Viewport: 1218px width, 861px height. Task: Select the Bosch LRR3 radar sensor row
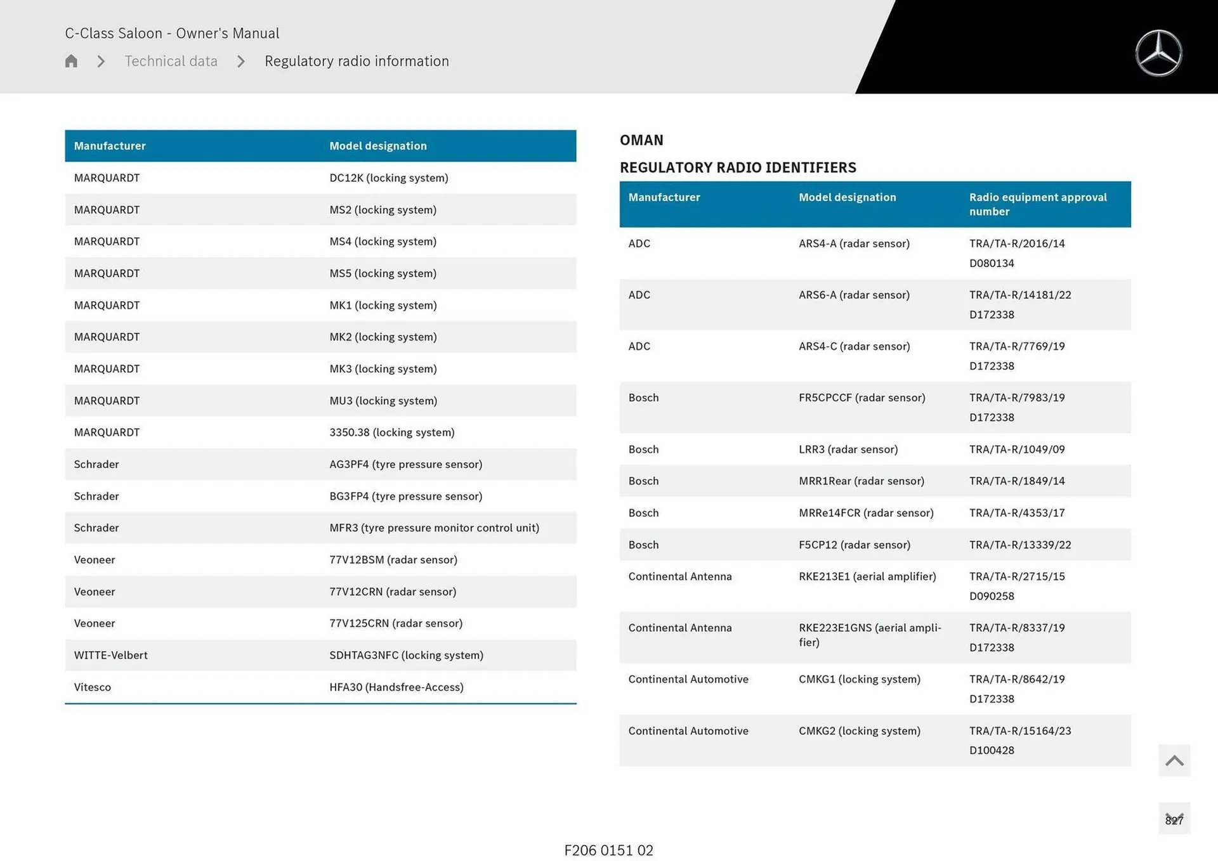[875, 449]
